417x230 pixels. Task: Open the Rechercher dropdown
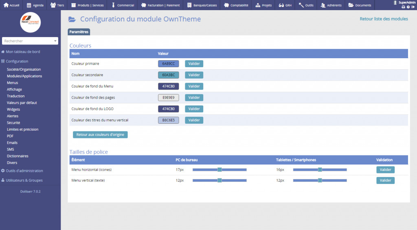point(30,41)
